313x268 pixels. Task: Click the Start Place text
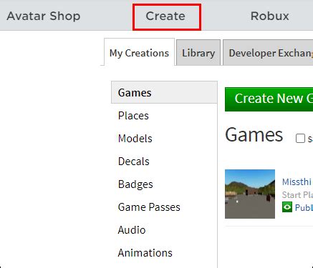[x=297, y=195]
